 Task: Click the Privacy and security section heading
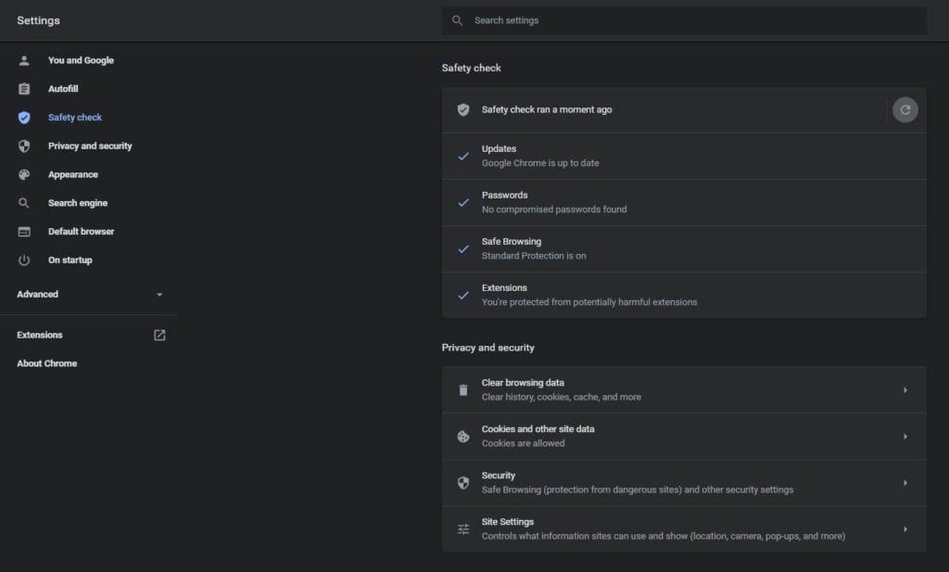coord(487,348)
